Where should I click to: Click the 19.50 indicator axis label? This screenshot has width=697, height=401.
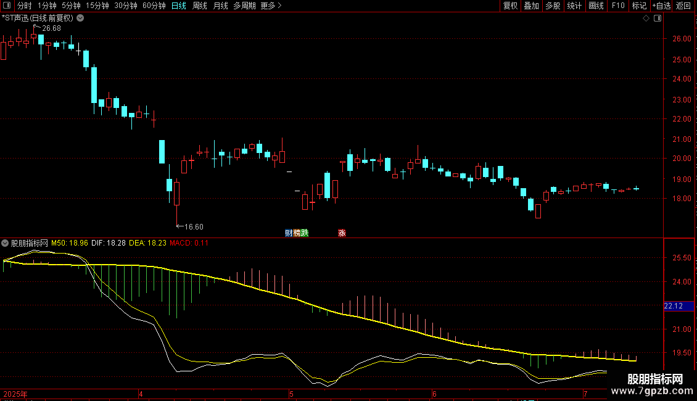pos(682,353)
